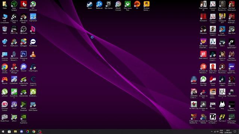Image resolution: width=239 pixels, height=134 pixels.
Task: Select the Defraggler icon
Action: pos(24,43)
